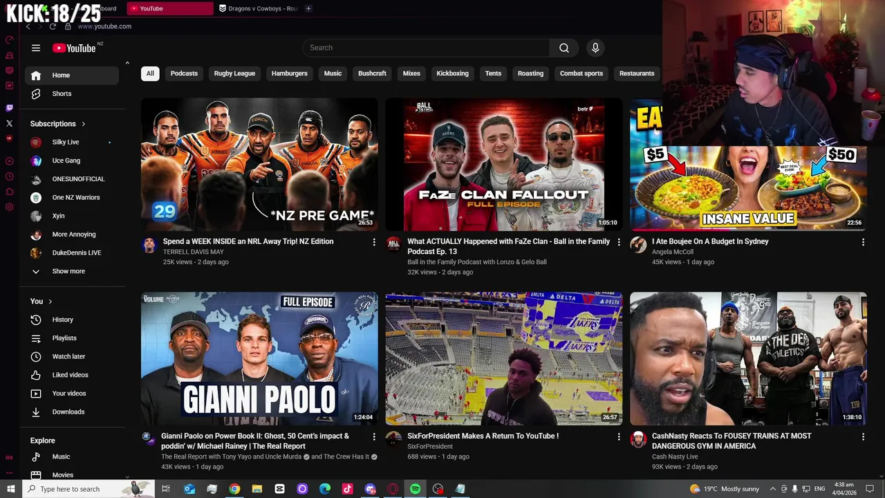Open SixForPresident Lakers arena thumbnail
Screen dimensions: 885x498
[504, 358]
